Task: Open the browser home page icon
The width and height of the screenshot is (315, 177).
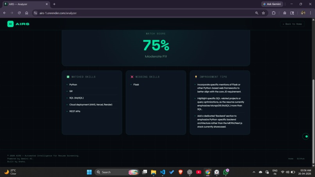Action: (x=27, y=13)
